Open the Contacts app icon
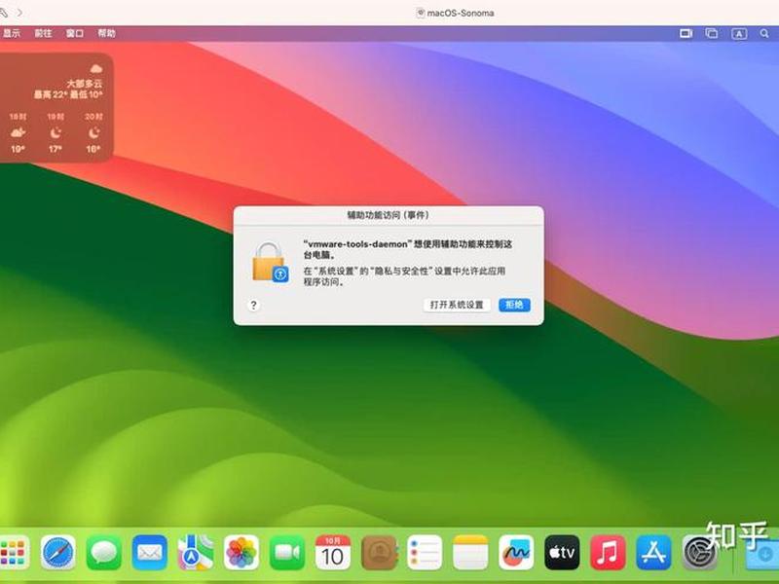Image resolution: width=779 pixels, height=584 pixels. 379,552
